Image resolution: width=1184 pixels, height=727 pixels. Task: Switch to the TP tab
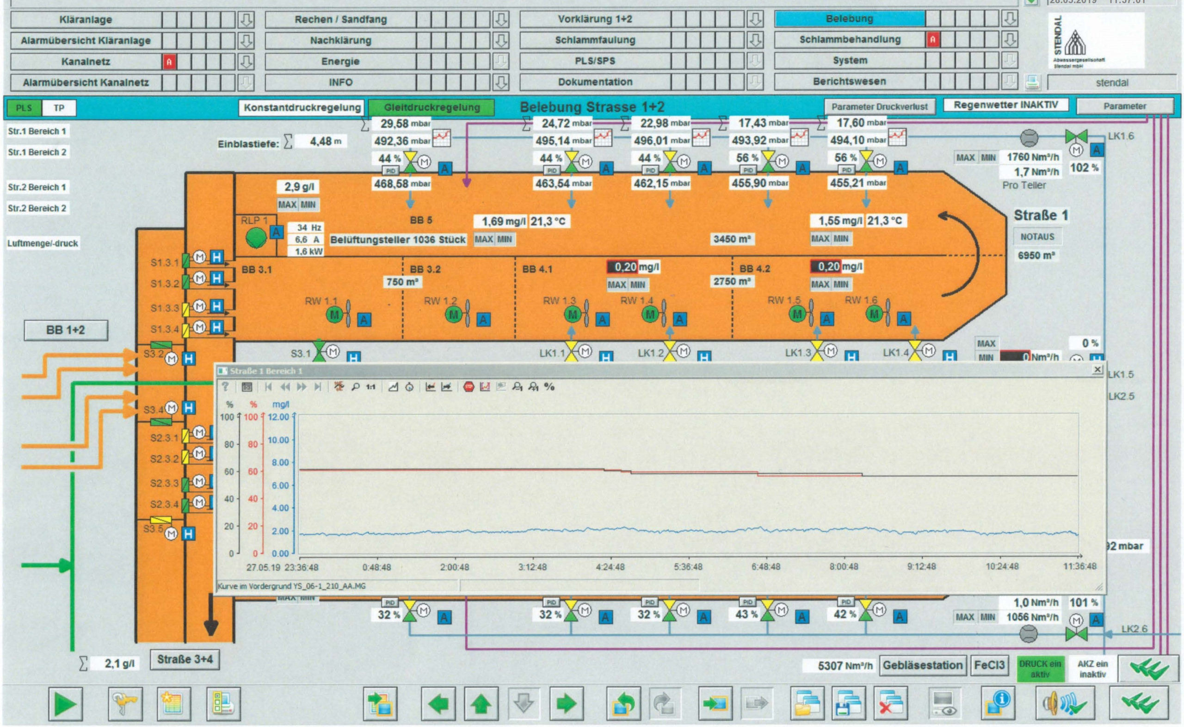[59, 108]
